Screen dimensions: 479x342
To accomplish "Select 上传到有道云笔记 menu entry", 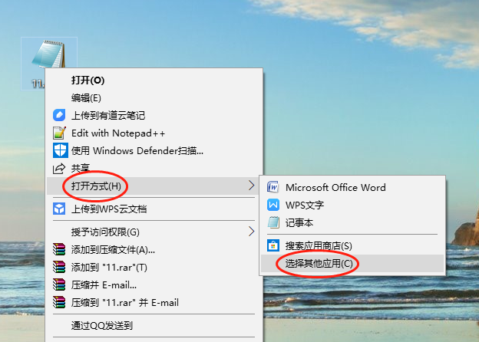I will (x=154, y=115).
